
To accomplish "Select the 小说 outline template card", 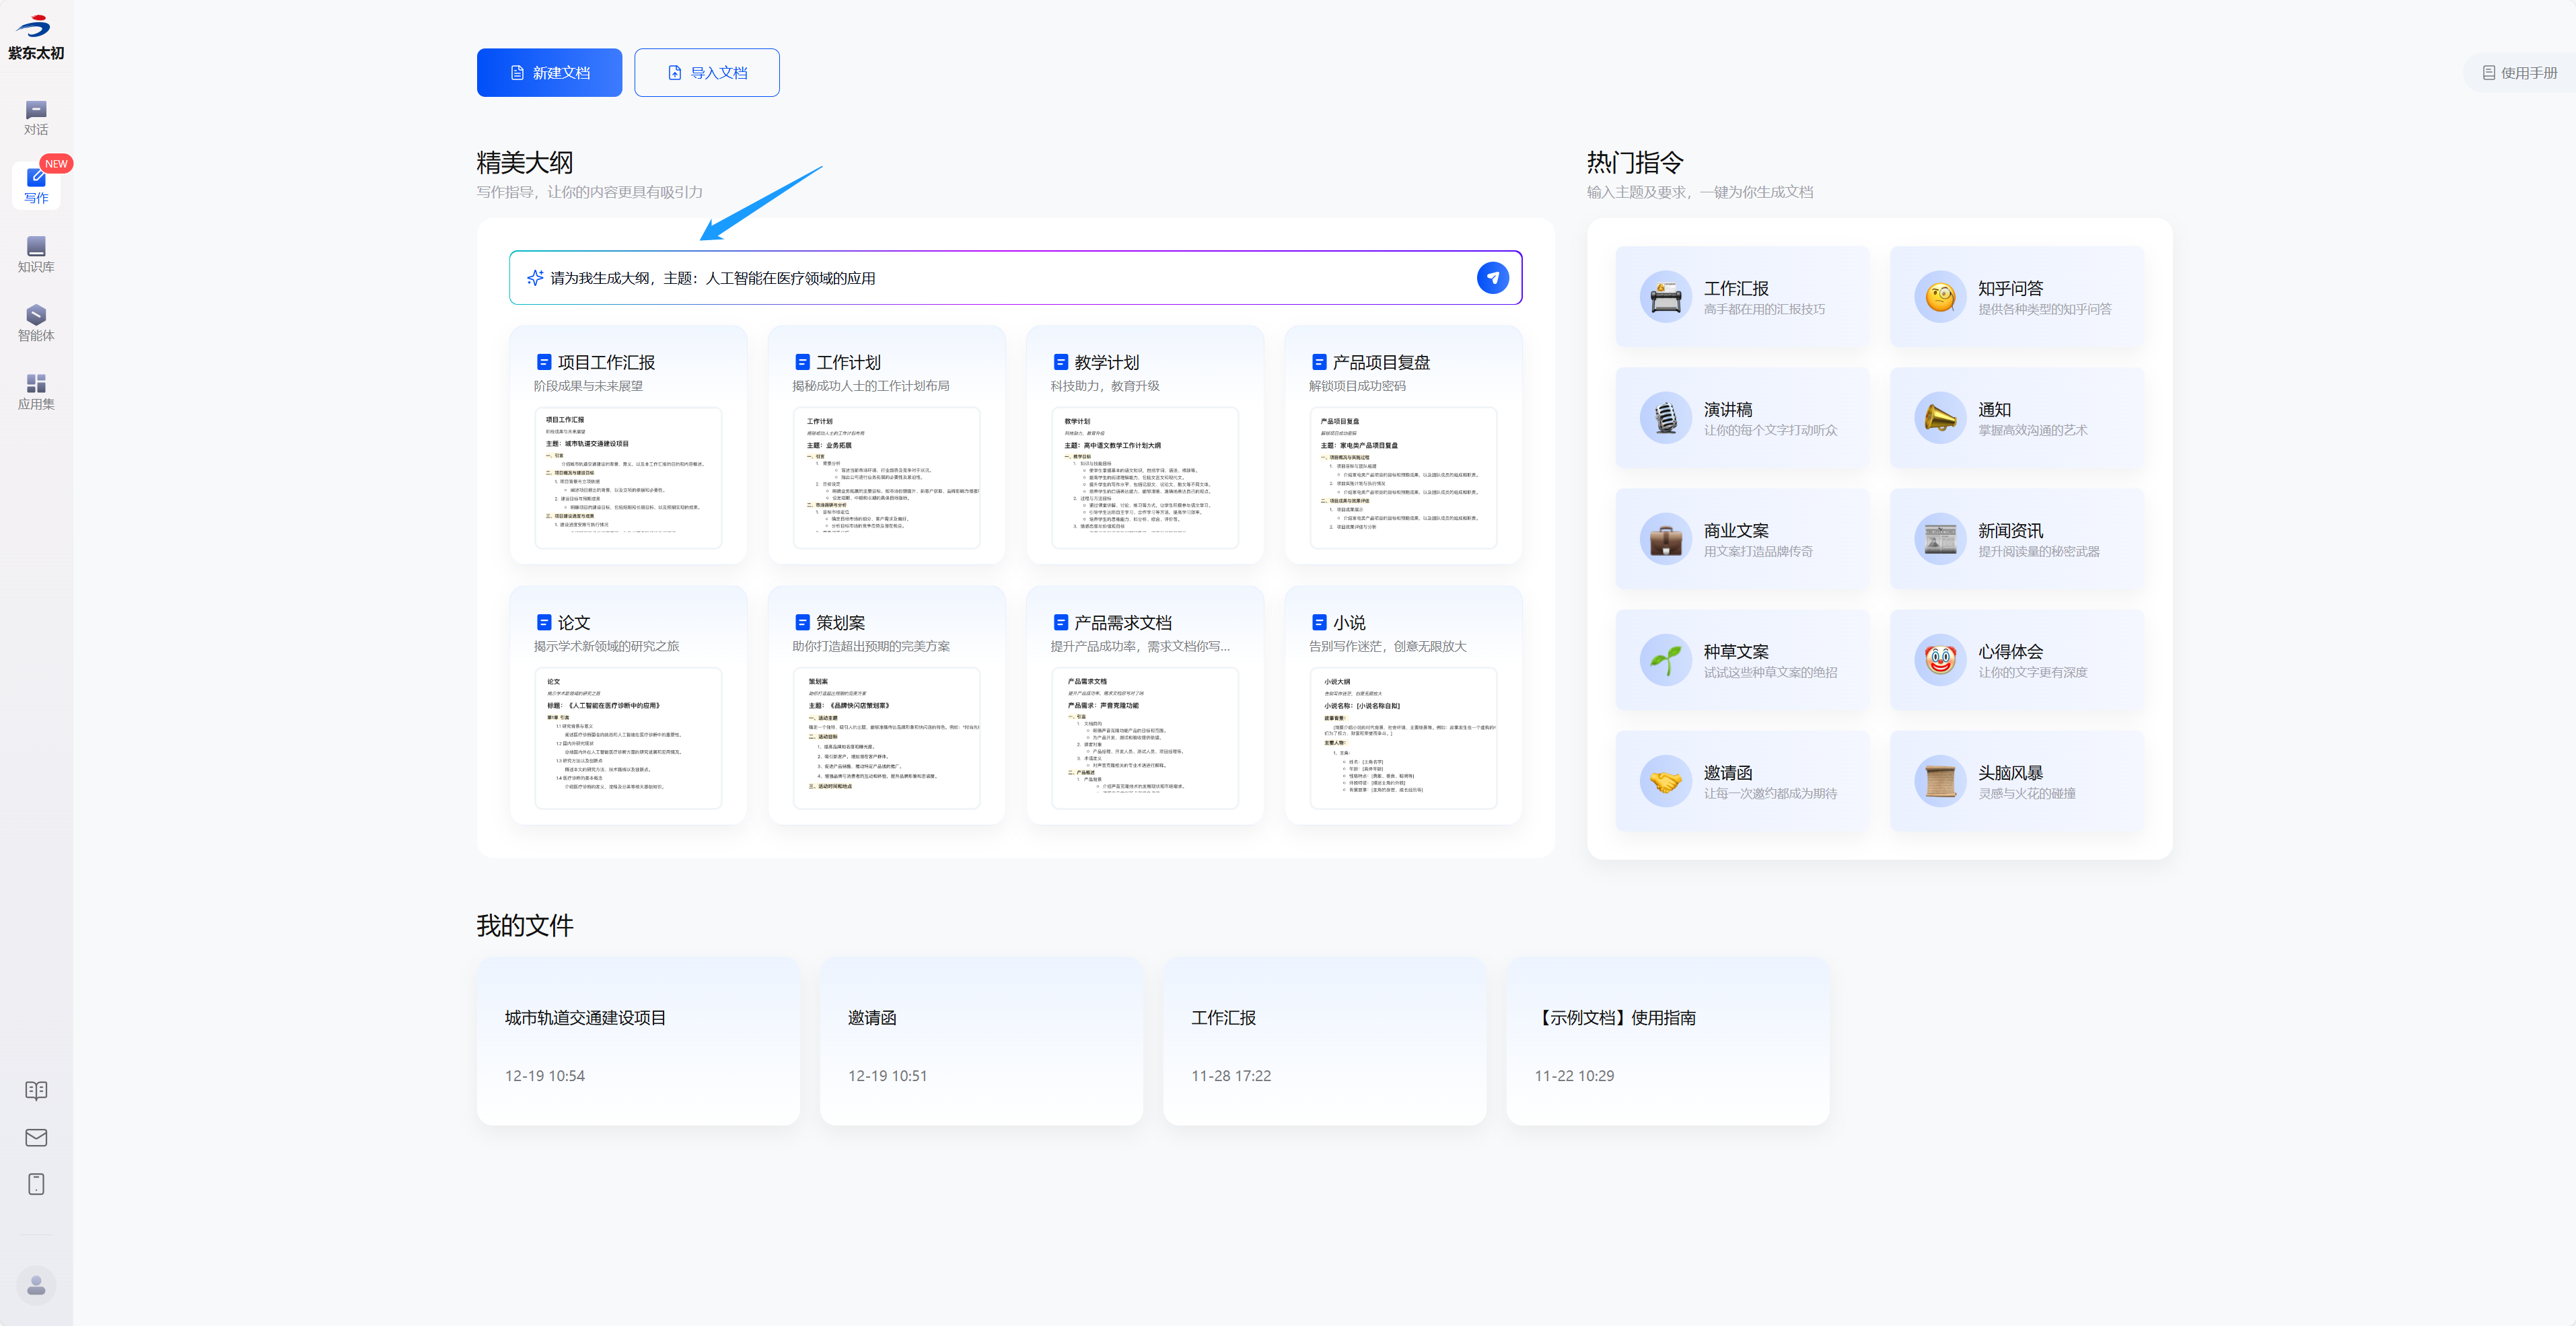I will 1403,705.
